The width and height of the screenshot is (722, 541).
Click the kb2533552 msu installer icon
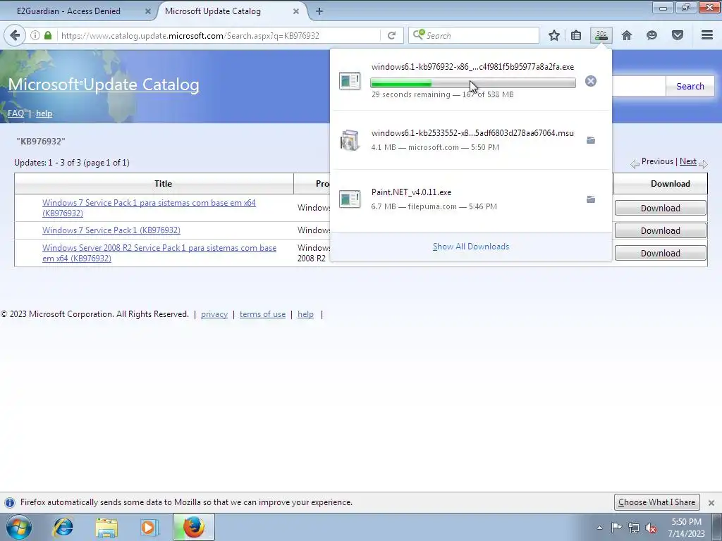tap(350, 140)
